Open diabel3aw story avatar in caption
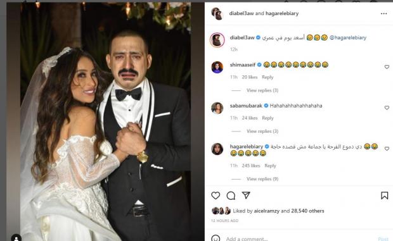The height and width of the screenshot is (241, 393). (217, 40)
